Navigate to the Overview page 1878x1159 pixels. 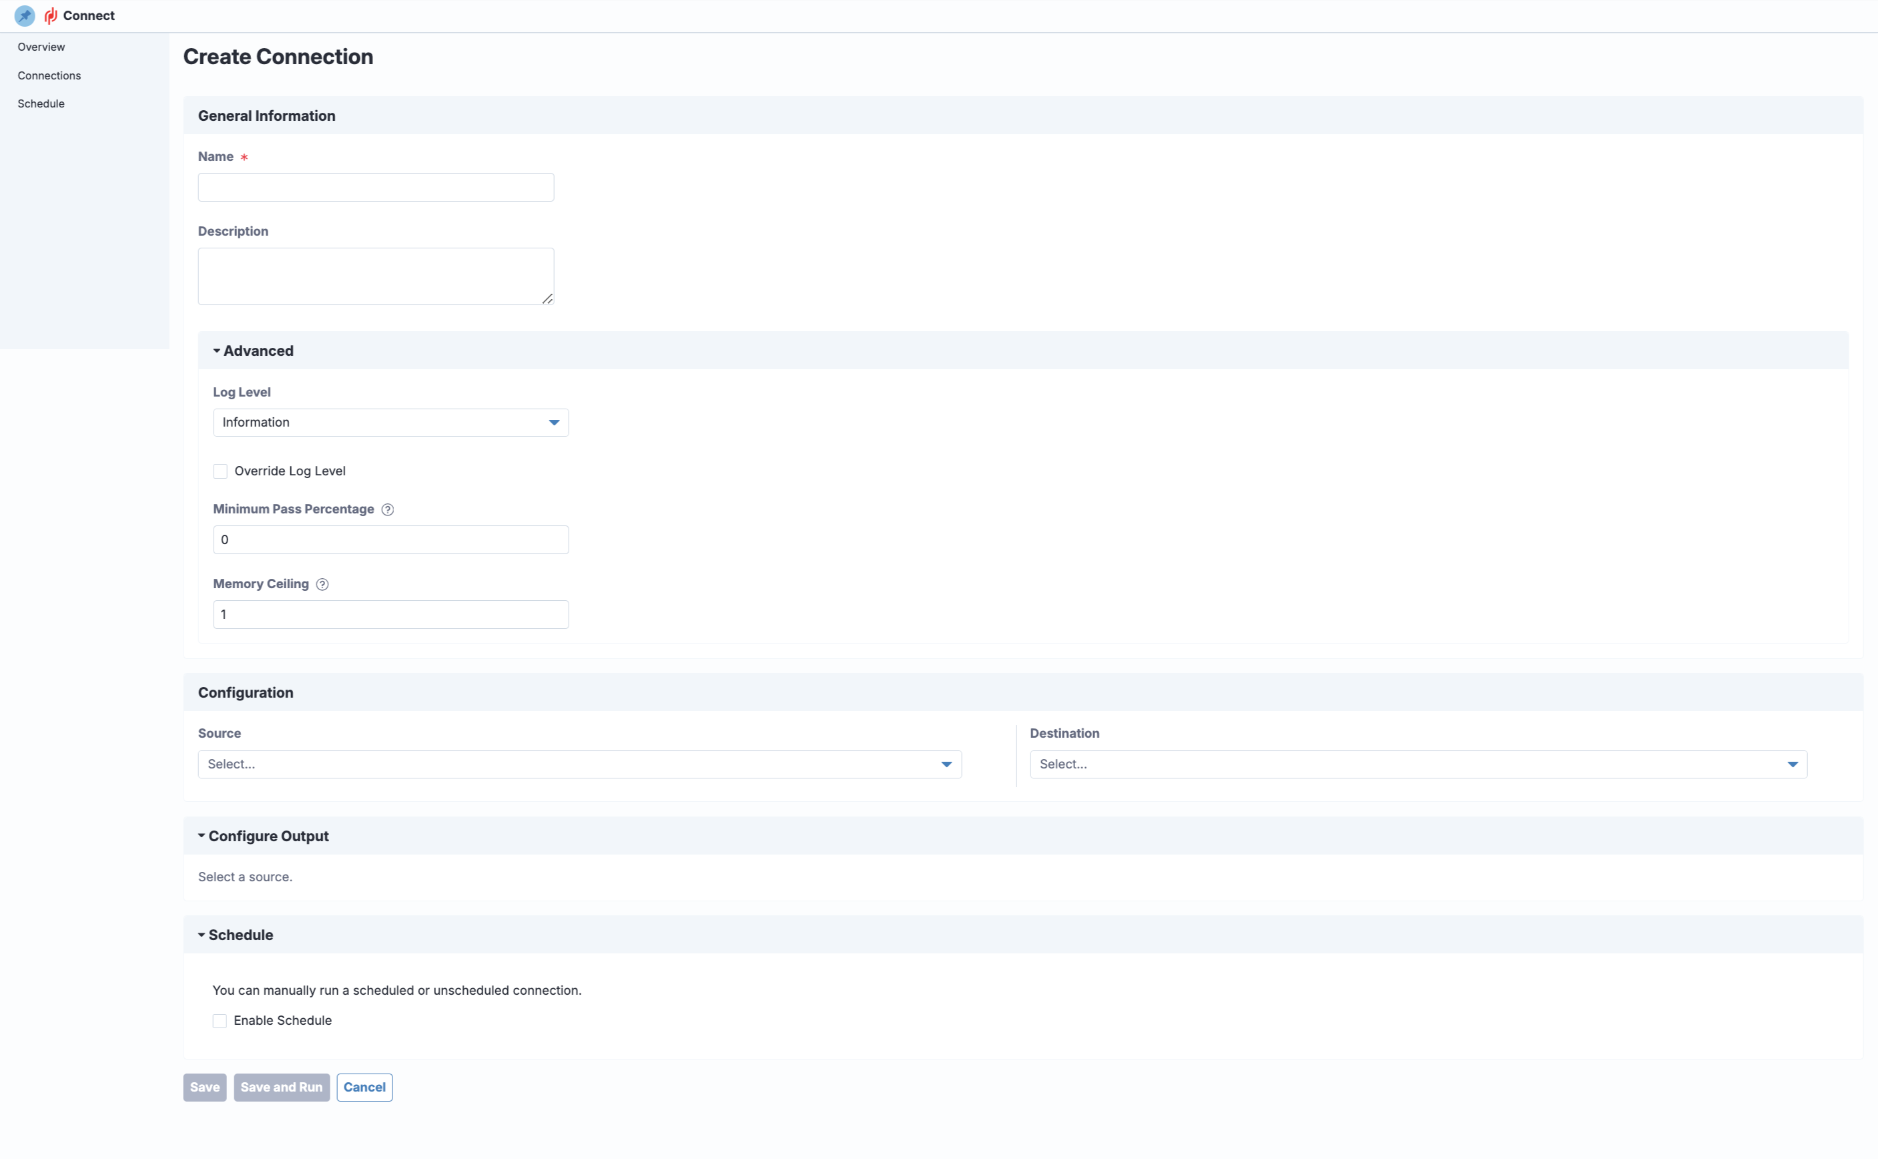click(41, 47)
